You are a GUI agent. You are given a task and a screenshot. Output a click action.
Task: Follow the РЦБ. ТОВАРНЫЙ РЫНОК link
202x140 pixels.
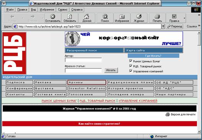coord(97,101)
